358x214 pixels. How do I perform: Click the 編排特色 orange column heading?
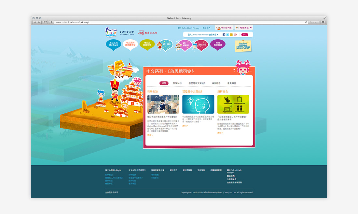(x=222, y=92)
